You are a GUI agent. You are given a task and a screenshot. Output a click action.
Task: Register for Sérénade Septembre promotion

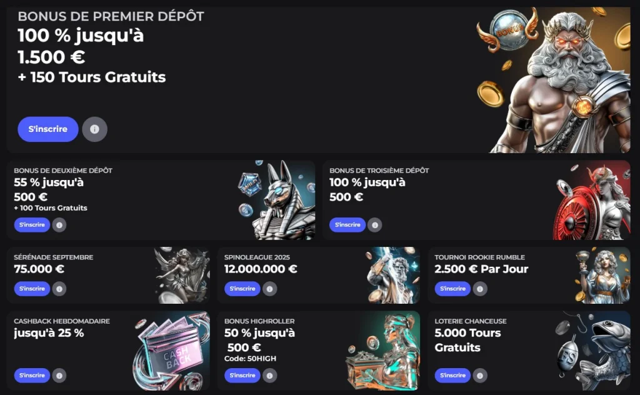[x=32, y=289]
